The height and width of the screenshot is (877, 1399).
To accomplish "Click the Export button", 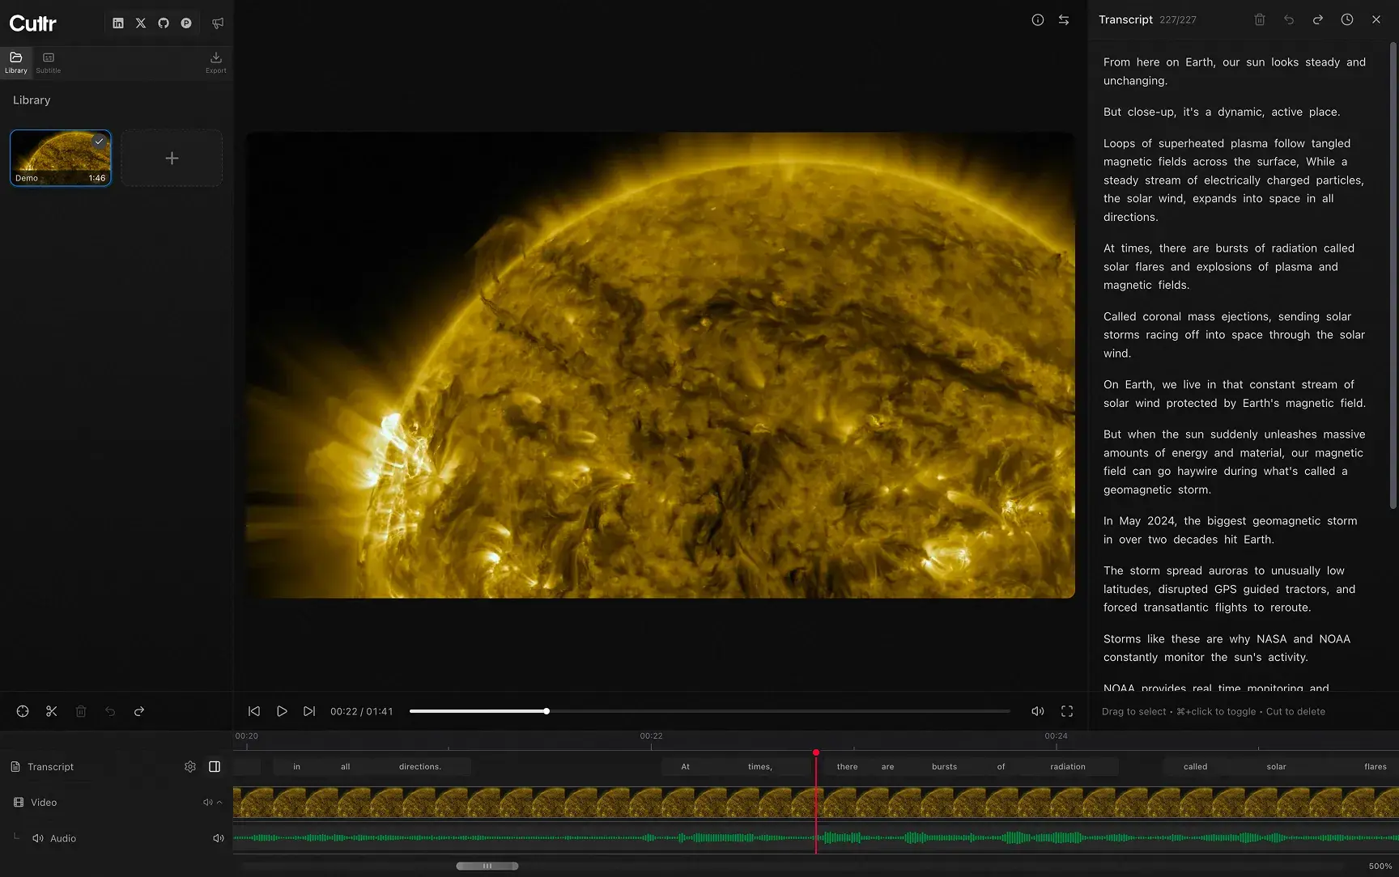I will [215, 62].
